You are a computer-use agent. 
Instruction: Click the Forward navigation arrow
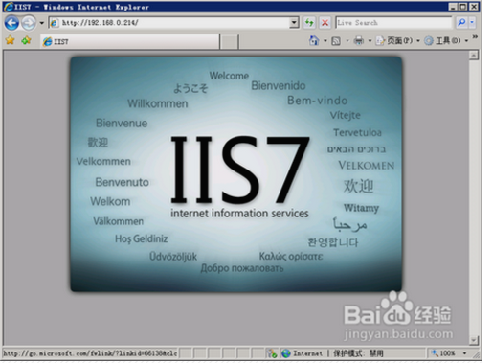pyautogui.click(x=29, y=23)
